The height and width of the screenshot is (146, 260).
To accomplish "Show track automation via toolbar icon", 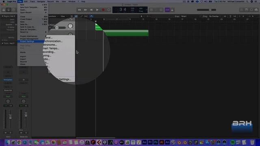I will [81, 16].
